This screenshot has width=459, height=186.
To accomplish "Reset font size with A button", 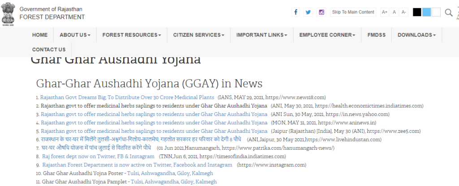I will coord(394,12).
